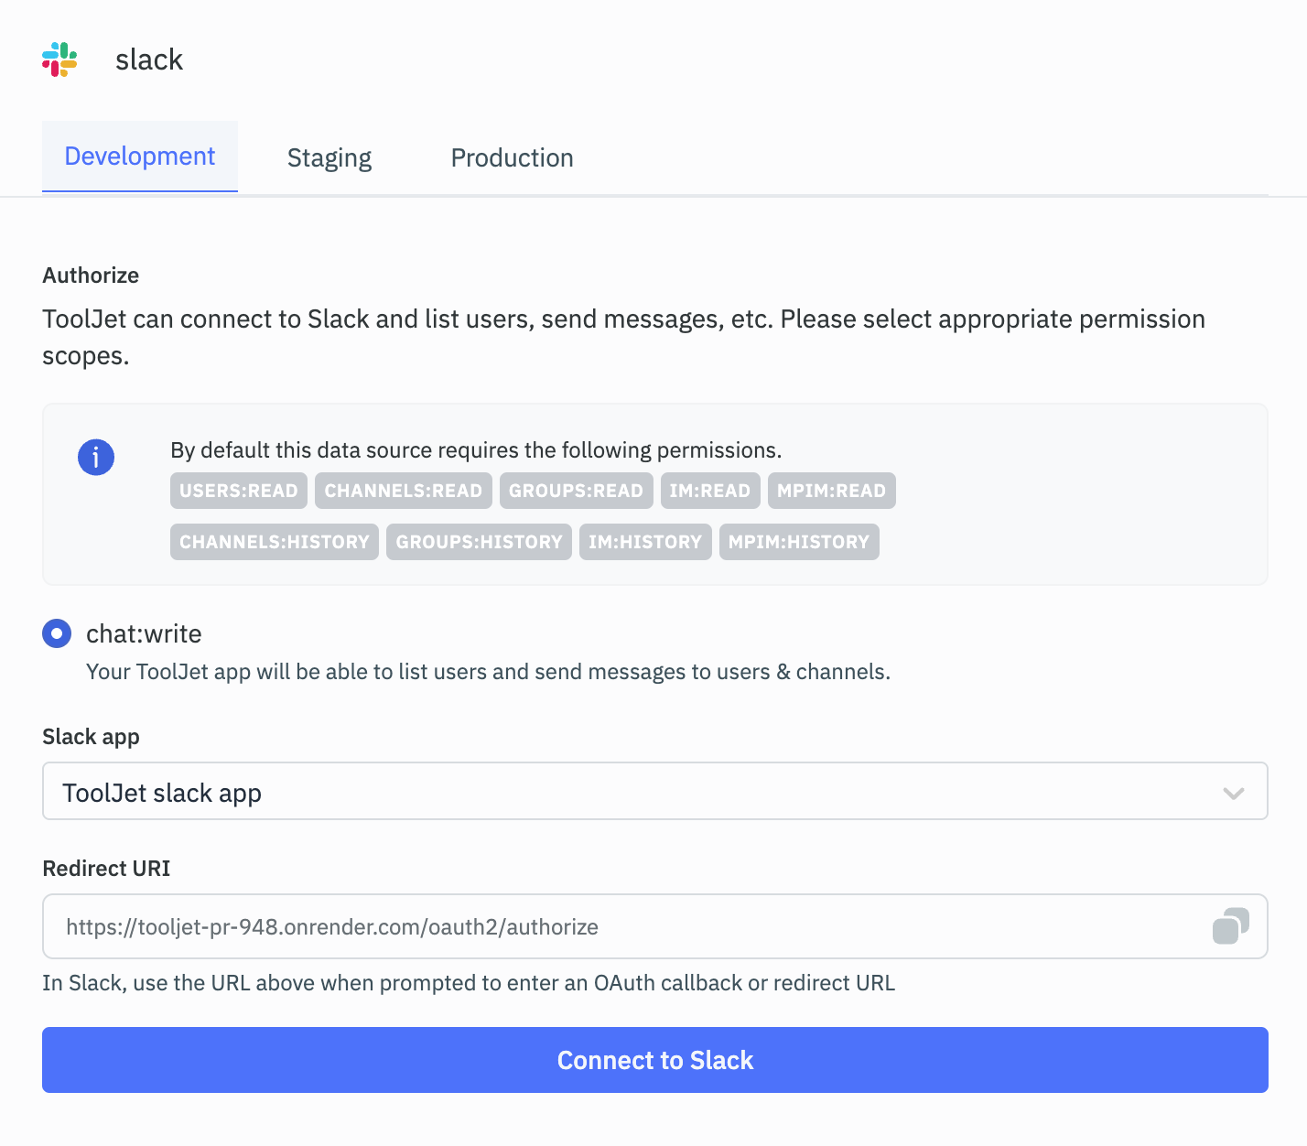The width and height of the screenshot is (1307, 1146).
Task: Click the MPIM:READ permission badge
Action: [830, 491]
